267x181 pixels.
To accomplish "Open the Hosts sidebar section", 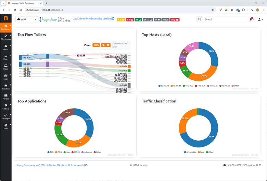I will click(x=6, y=67).
